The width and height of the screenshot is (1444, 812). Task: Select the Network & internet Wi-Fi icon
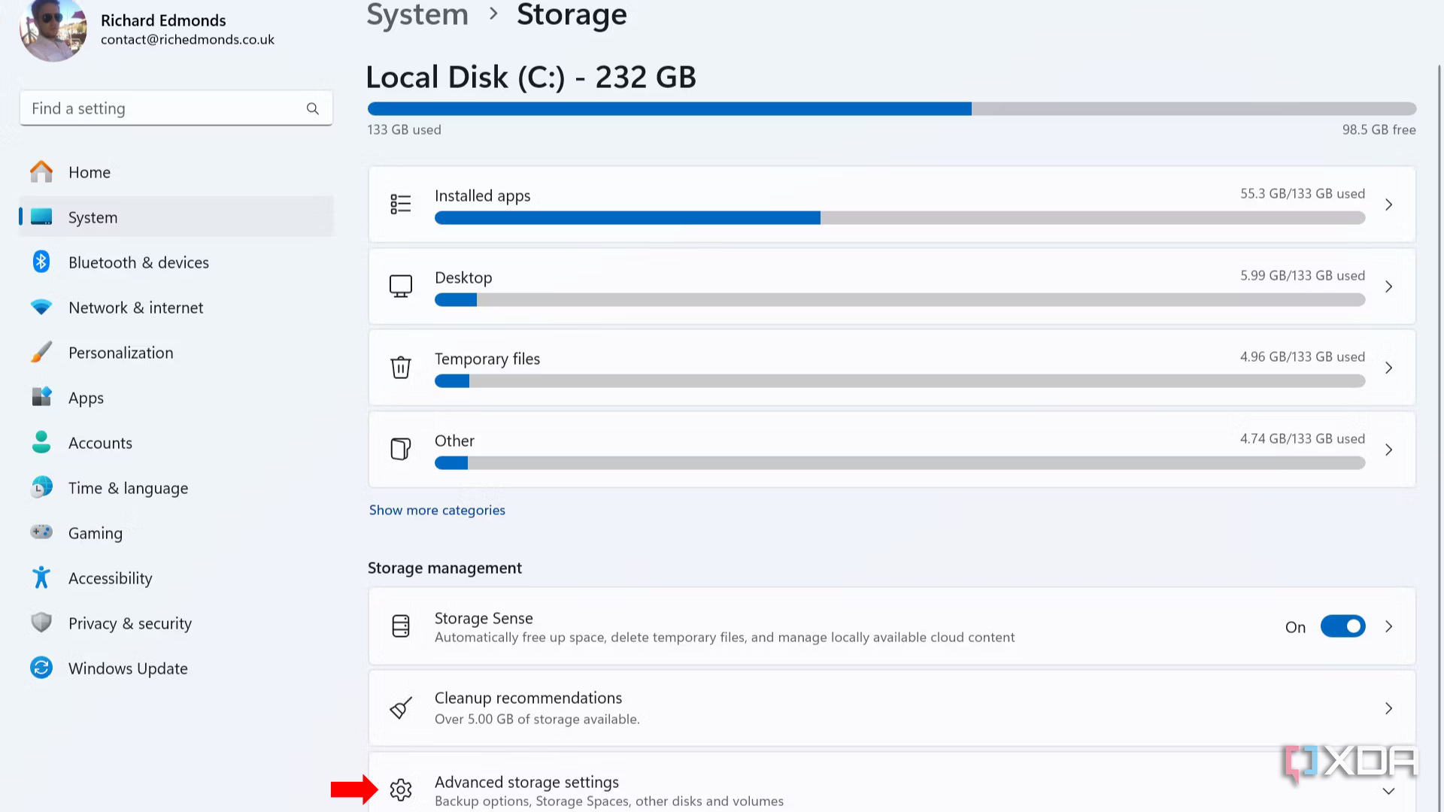[x=41, y=307]
